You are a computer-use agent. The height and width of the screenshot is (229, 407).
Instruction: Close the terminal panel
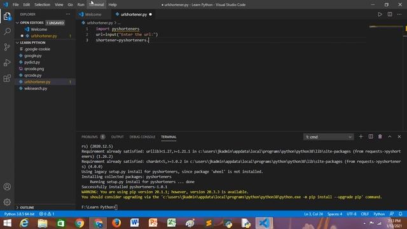399,137
